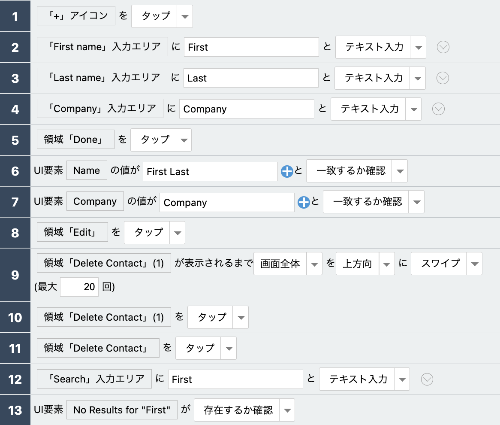Viewport: 500px width, 425px height.
Task: Click the First text field in step 12
Action: tap(235, 379)
